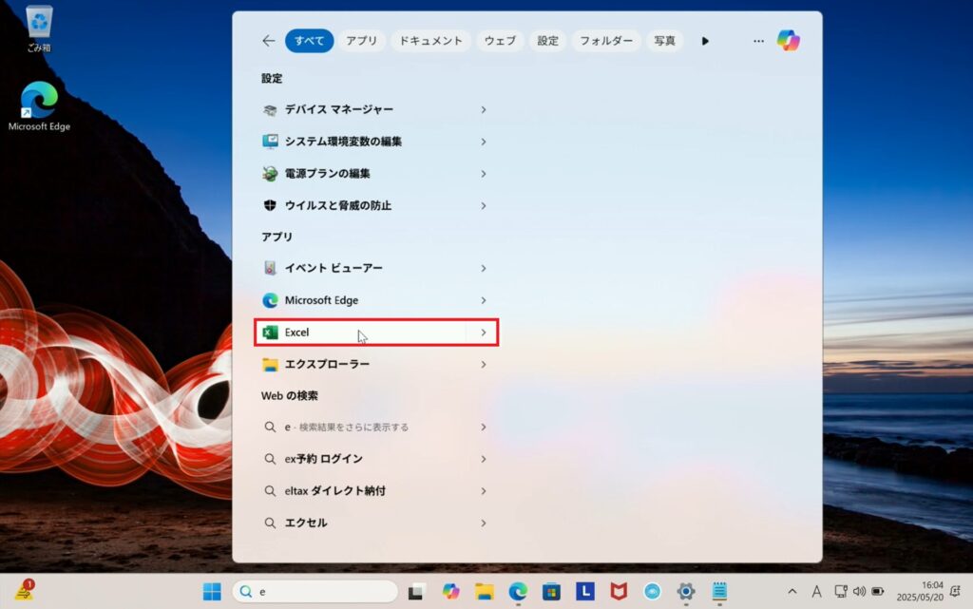Viewport: 973px width, 609px height.
Task: Switch to the フォルダー filter tab
Action: pyautogui.click(x=606, y=41)
